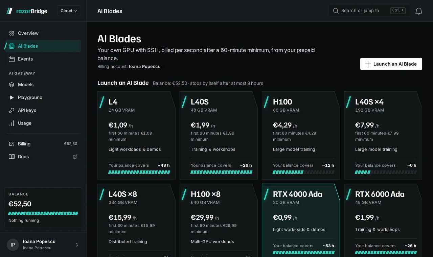The height and width of the screenshot is (257, 433).
Task: Click the ~6 h coverage value
Action: [412, 165]
